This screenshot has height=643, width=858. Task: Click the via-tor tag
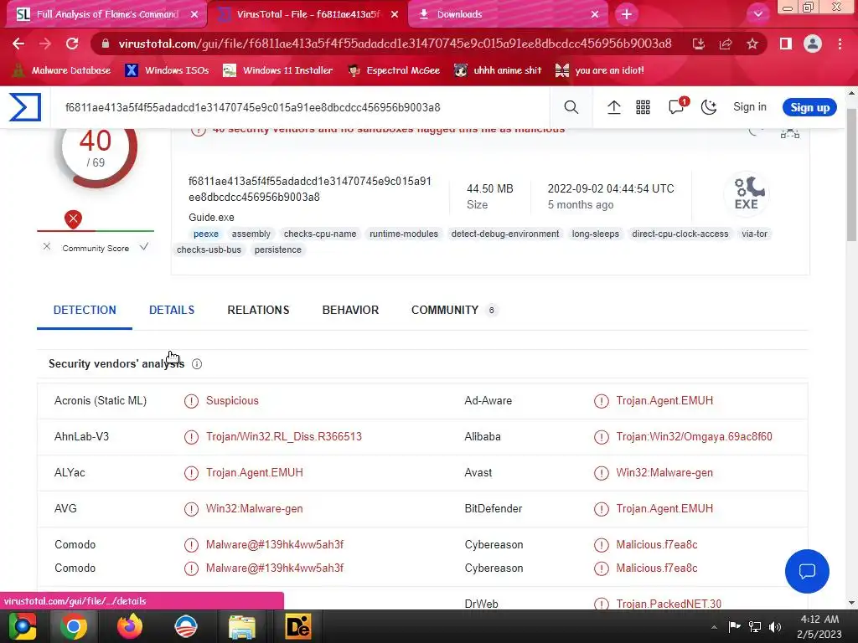click(x=754, y=234)
